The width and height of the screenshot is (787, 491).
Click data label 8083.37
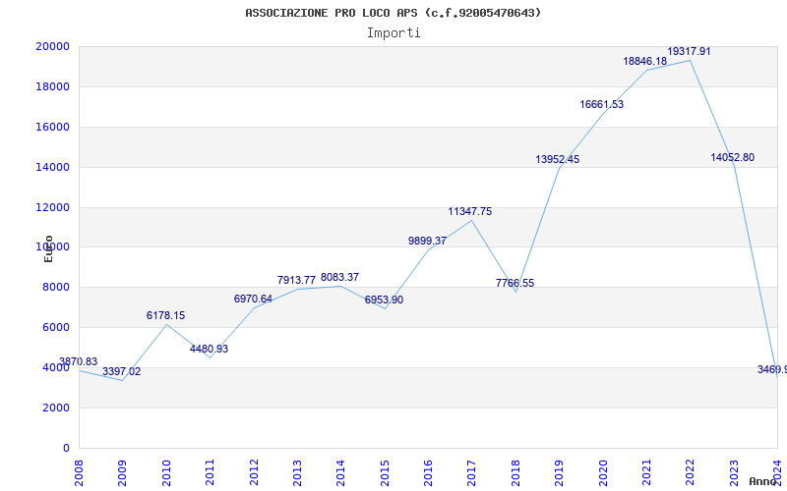tap(339, 277)
